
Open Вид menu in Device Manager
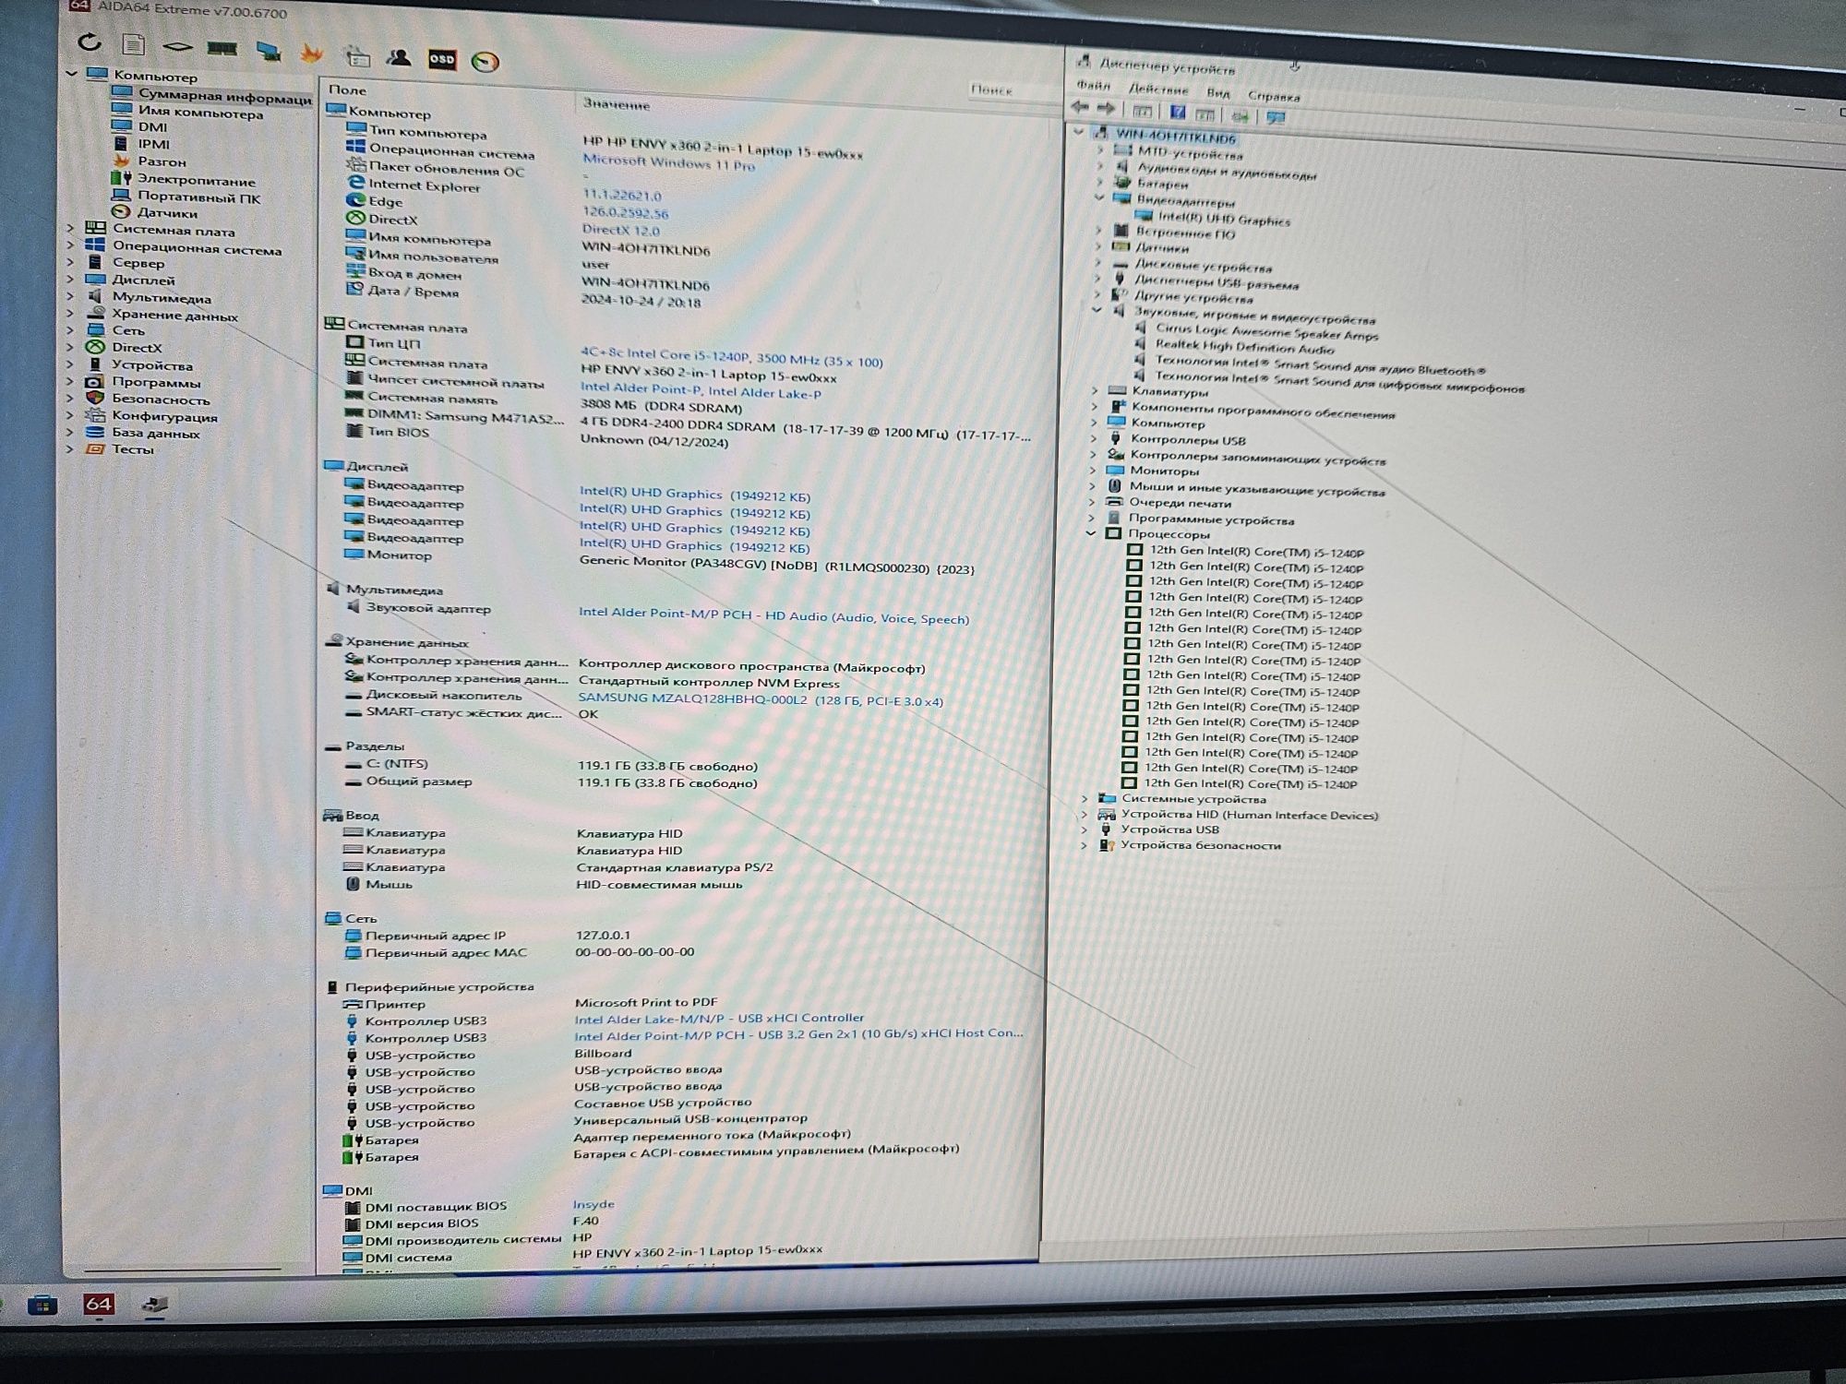[x=1218, y=92]
